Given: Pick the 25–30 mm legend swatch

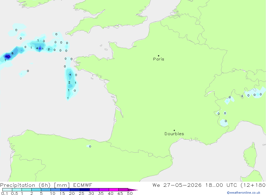Looking at the screenshot, I should tap(85, 190).
